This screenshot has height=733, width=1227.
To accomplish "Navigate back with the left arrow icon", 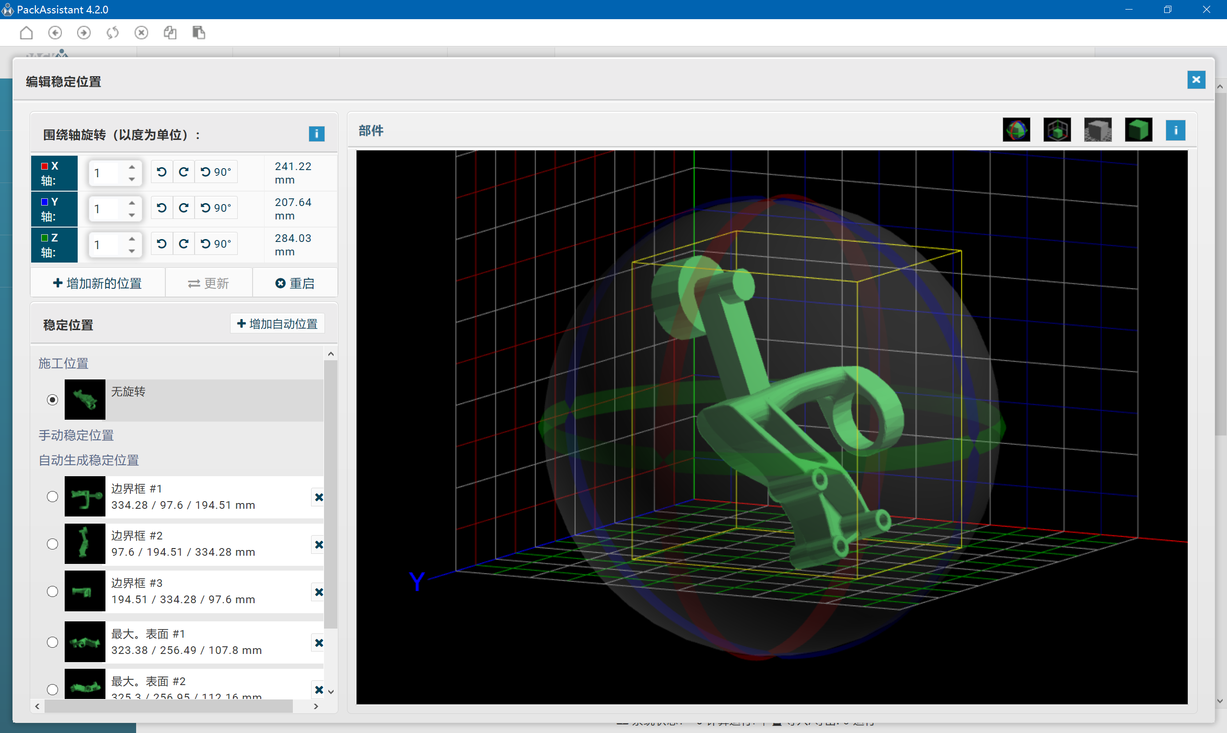I will point(55,33).
